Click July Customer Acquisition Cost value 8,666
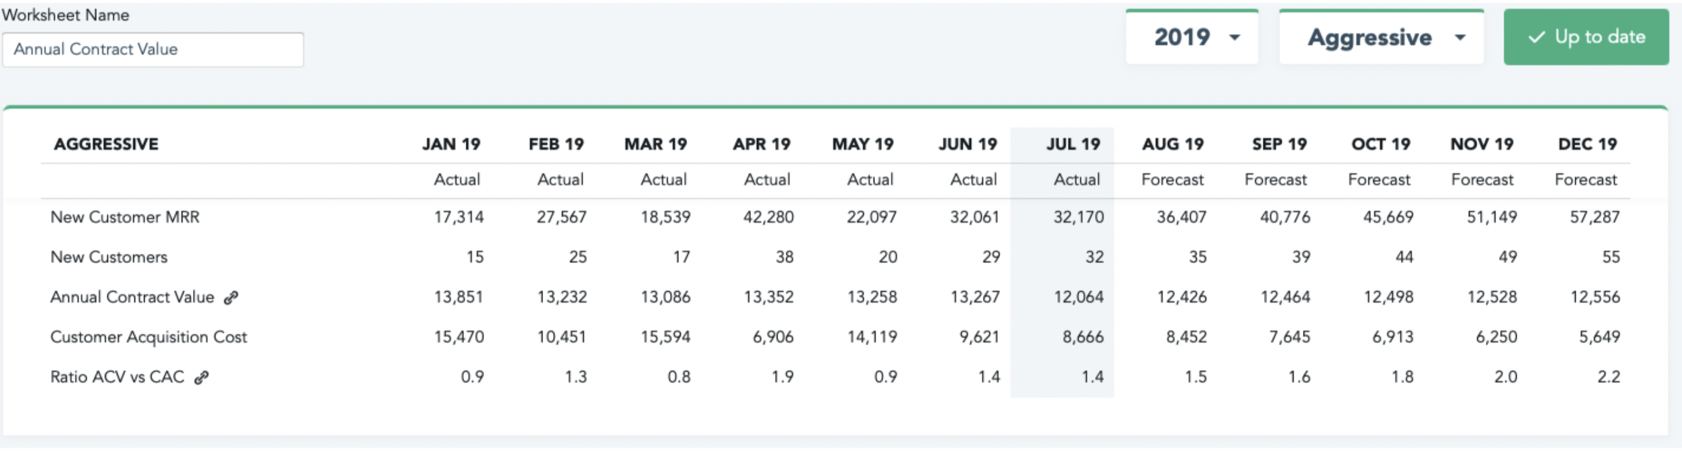The image size is (1682, 451). (x=1082, y=337)
